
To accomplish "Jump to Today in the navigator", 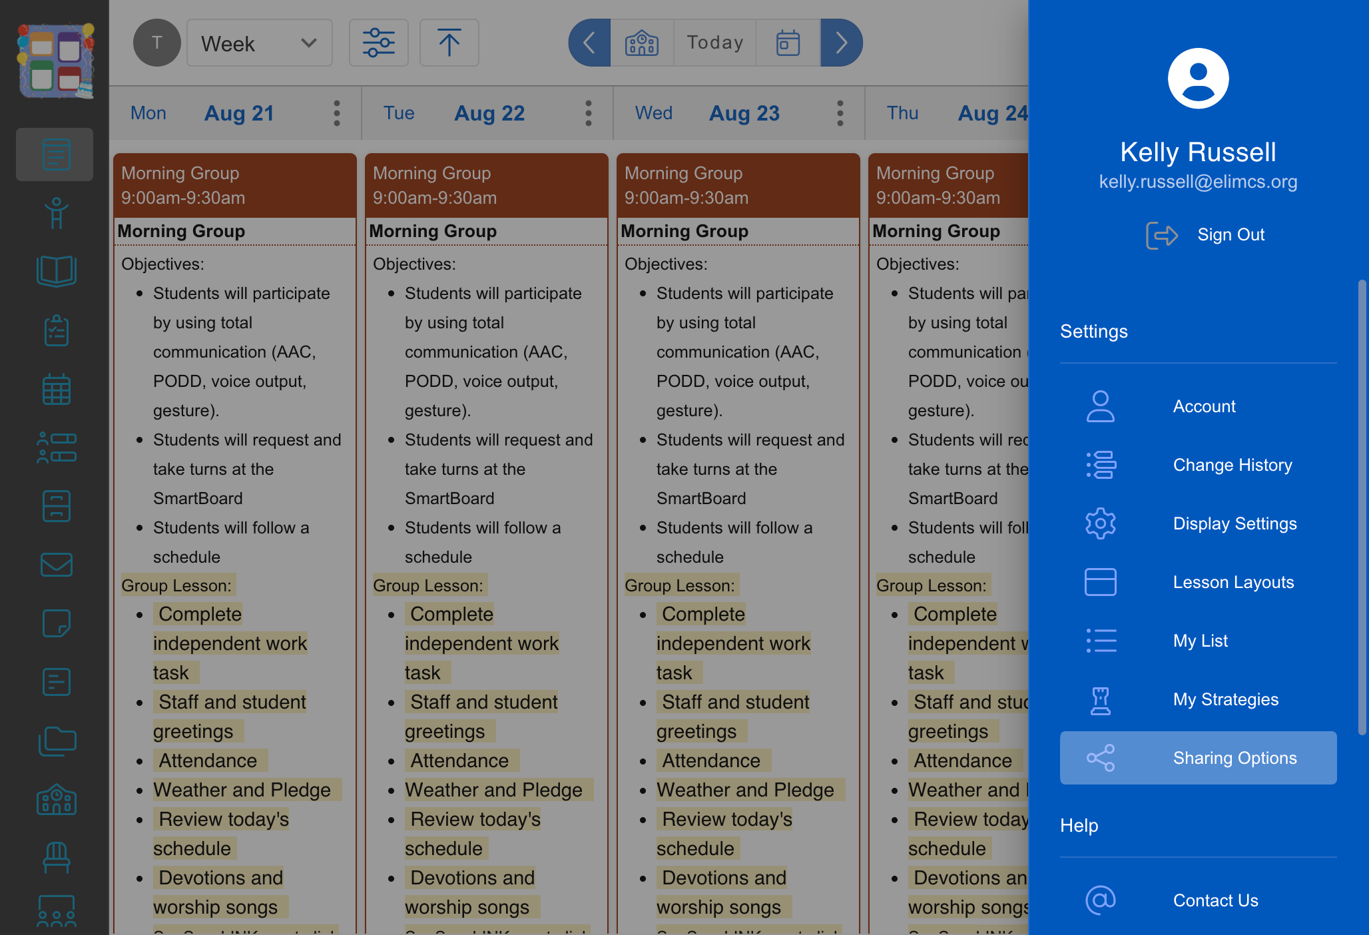I will [x=715, y=43].
